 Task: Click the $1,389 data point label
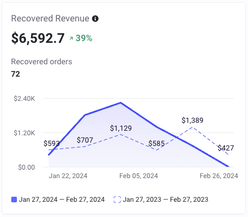pos(192,121)
